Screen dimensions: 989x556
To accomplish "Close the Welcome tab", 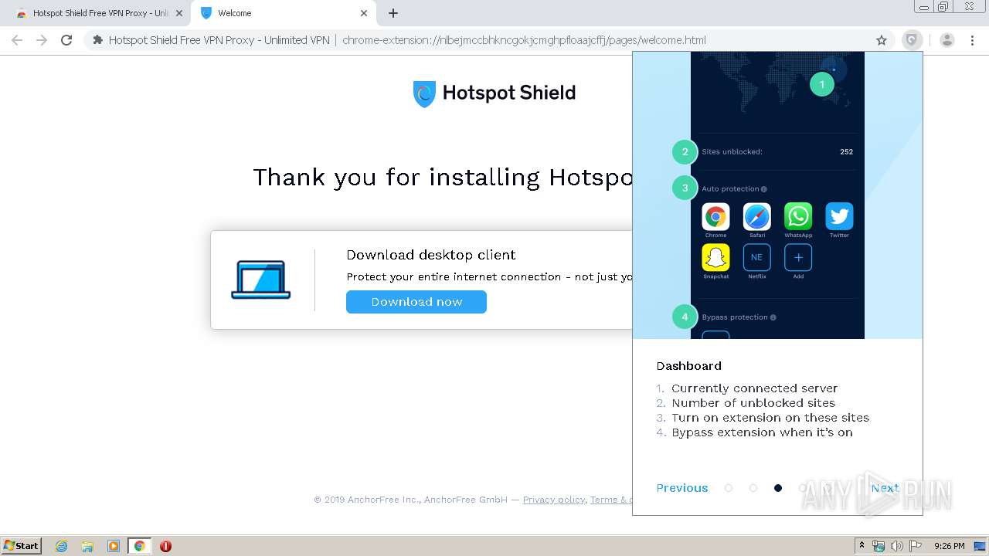I will [x=363, y=13].
